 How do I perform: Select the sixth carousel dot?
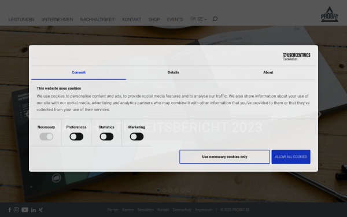pos(189,190)
